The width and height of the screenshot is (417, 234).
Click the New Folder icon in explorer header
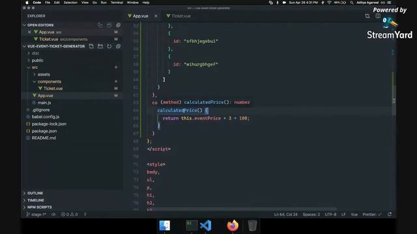(100, 46)
